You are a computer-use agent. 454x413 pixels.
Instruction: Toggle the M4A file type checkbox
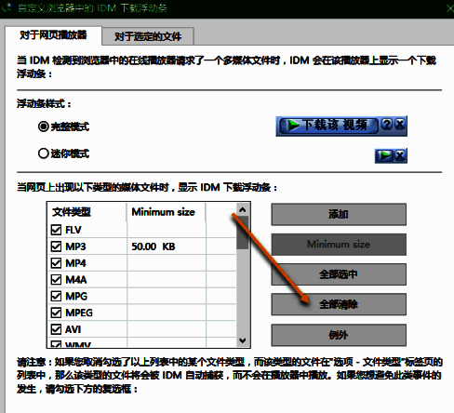56,280
